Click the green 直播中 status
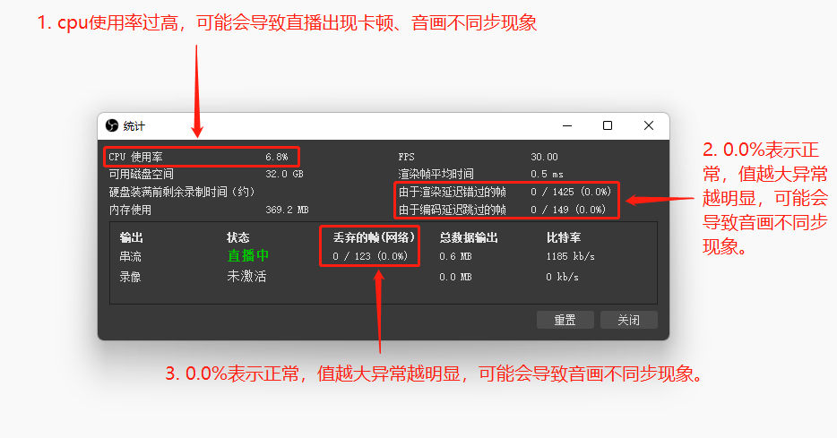Screen dimensions: 837x438 pyautogui.click(x=247, y=256)
